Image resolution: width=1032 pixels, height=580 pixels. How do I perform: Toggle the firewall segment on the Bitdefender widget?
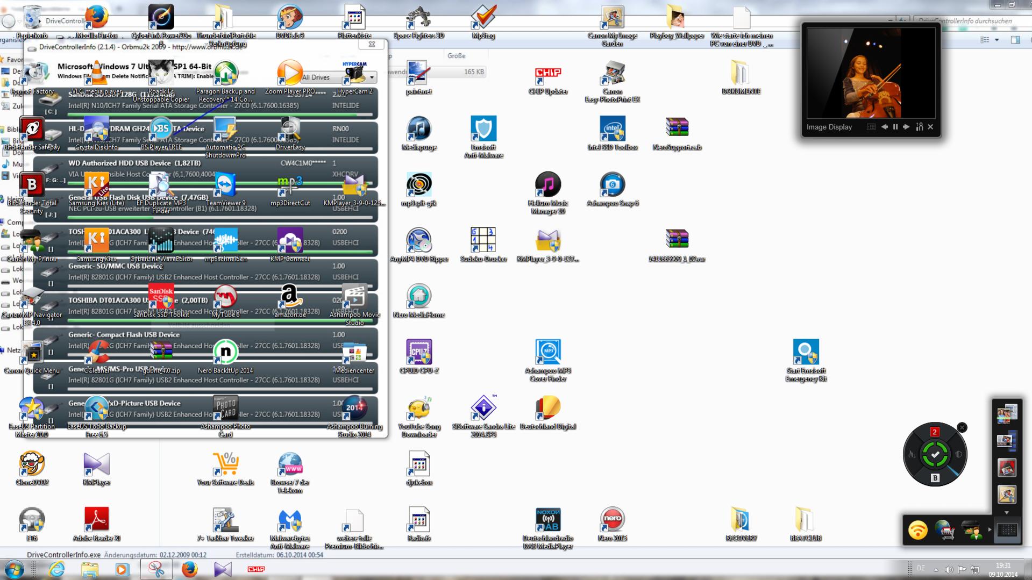(x=912, y=455)
